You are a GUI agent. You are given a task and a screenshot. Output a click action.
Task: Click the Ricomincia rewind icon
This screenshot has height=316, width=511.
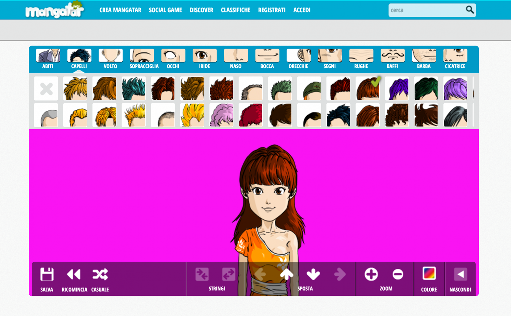(x=74, y=274)
